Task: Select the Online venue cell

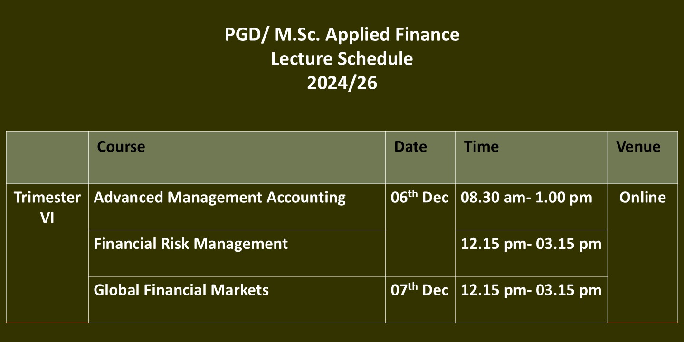Action: click(643, 253)
